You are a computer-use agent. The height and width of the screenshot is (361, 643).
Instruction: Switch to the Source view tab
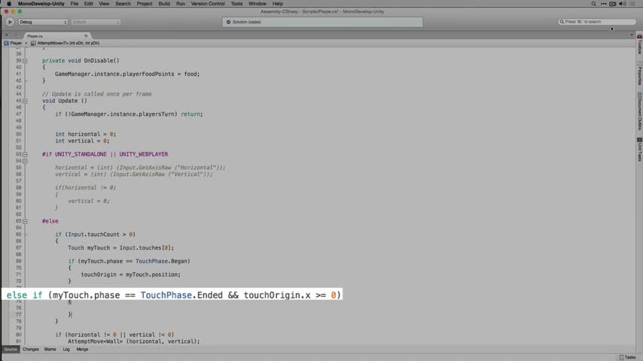point(11,349)
